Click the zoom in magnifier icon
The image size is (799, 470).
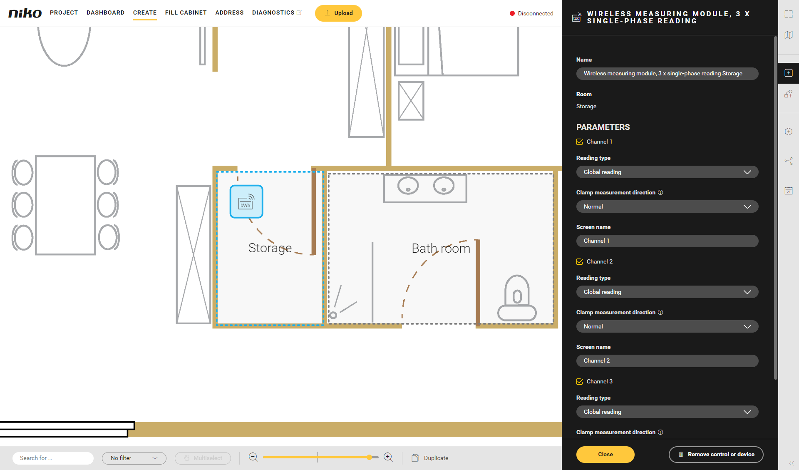[388, 457]
